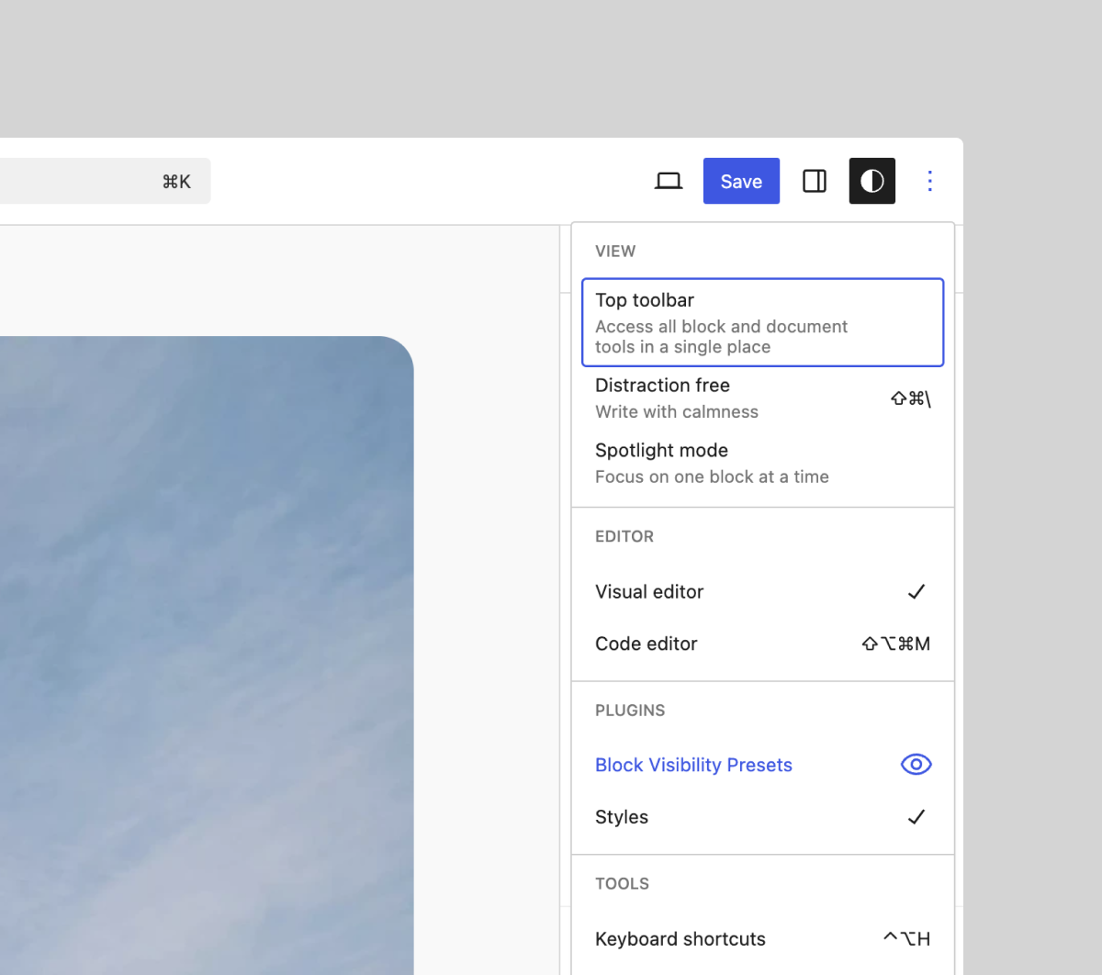The height and width of the screenshot is (975, 1102).
Task: Click the eye icon beside Block Visibility Presets
Action: tap(916, 765)
